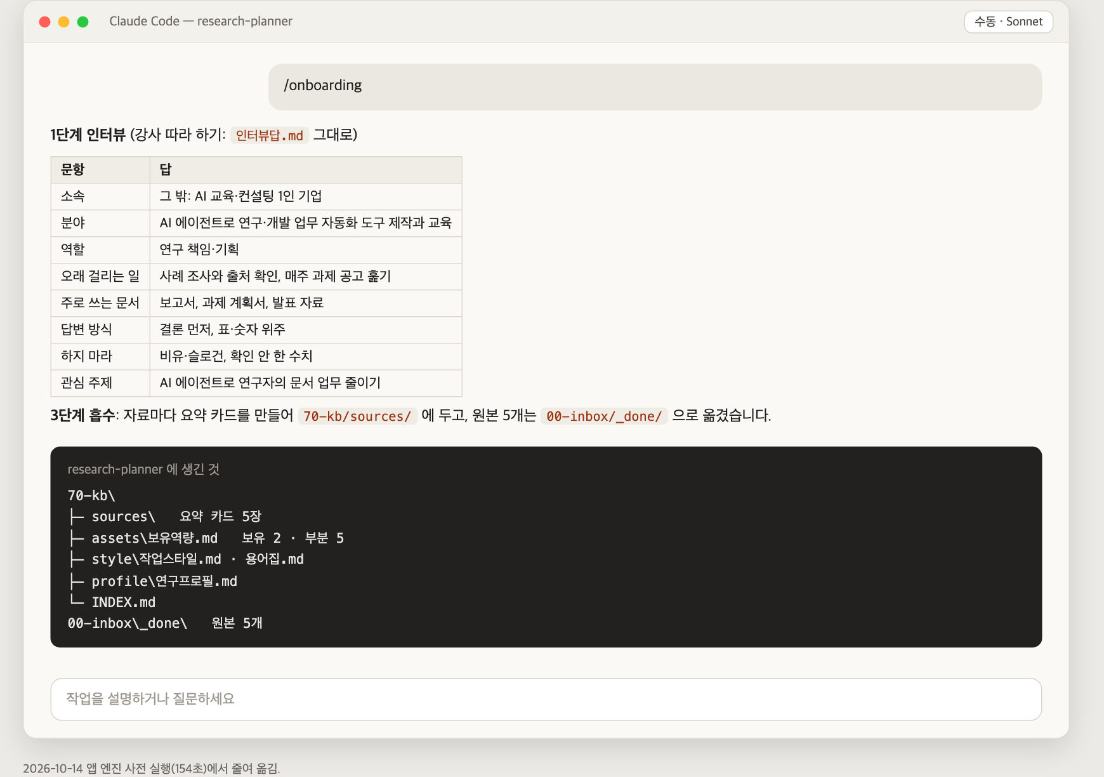This screenshot has height=777, width=1104.
Task: Click the 주로 쓰는 문서 row label
Action: click(100, 303)
